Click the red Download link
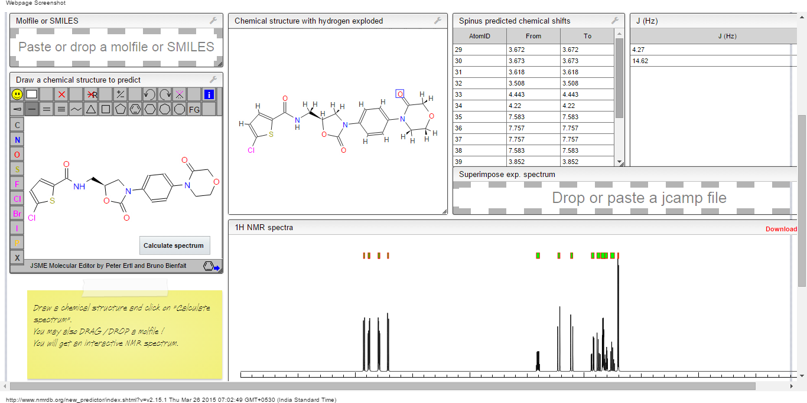The width and height of the screenshot is (807, 403). pyautogui.click(x=781, y=229)
